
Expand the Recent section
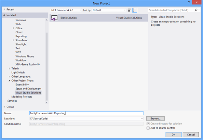coord(4,9)
